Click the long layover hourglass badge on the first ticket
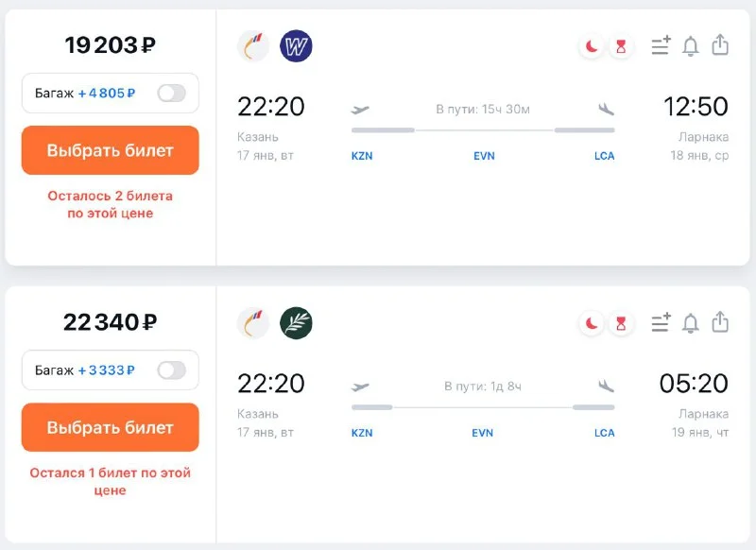 621,46
